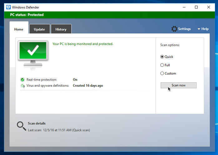Click the Settings gear icon
The height and width of the screenshot is (155, 218).
(x=174, y=29)
